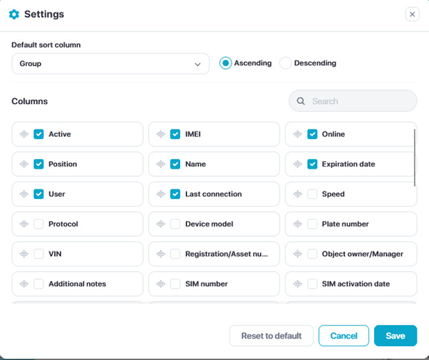This screenshot has width=429, height=360.
Task: Select the Descending sort order radio
Action: [x=285, y=63]
